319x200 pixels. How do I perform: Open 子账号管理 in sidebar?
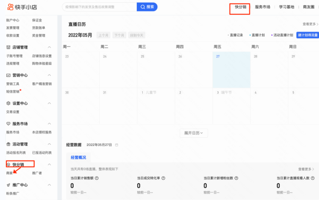14,56
